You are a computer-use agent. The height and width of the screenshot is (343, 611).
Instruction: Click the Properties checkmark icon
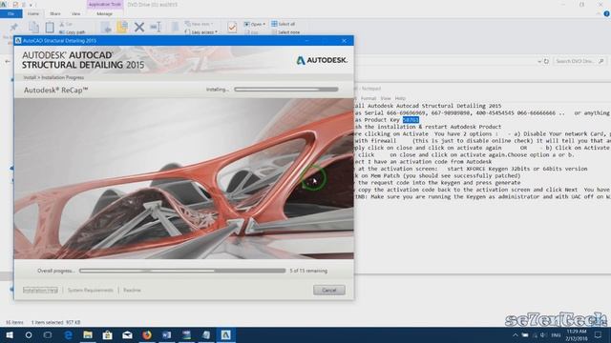point(232,27)
